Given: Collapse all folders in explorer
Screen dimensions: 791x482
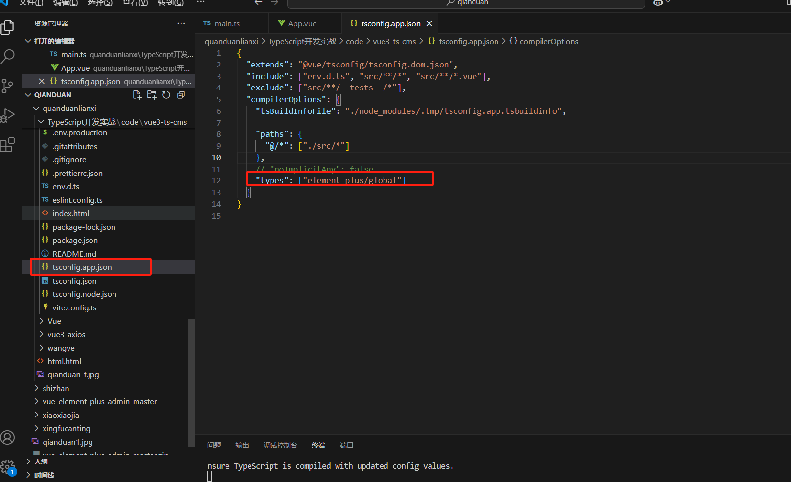Looking at the screenshot, I should (181, 95).
